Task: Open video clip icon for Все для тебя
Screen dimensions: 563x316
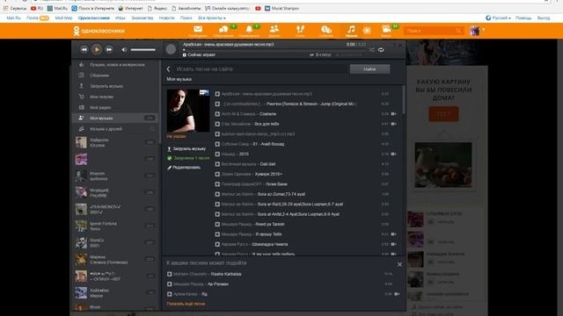Action: point(394,124)
